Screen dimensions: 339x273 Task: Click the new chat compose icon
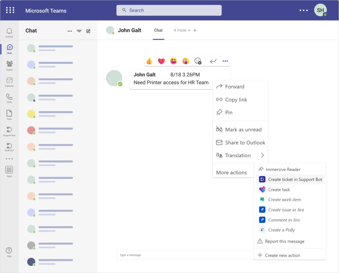click(88, 31)
